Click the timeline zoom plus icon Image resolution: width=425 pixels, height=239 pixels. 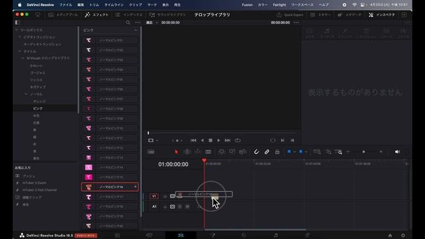(381, 152)
